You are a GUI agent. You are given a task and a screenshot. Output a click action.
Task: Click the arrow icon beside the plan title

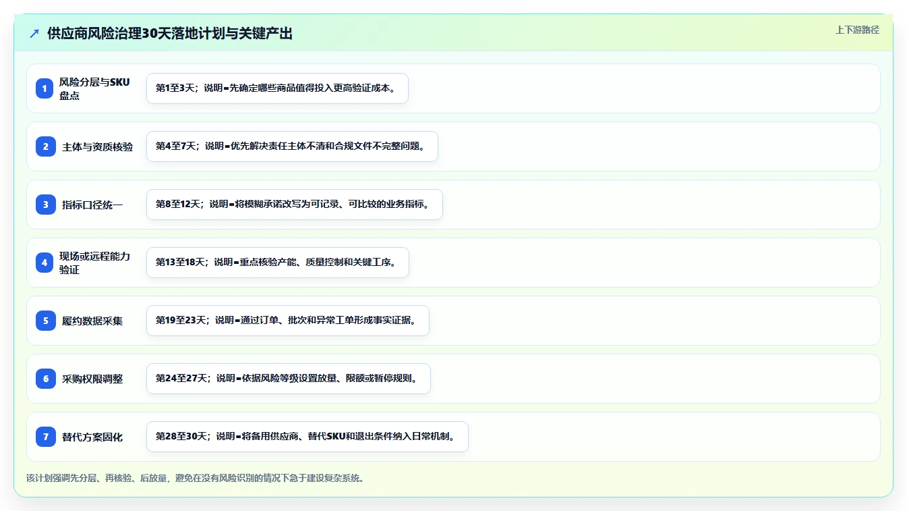(34, 34)
